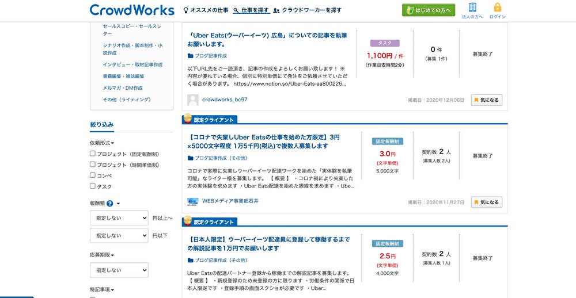Viewport: 576px width, 298px height.
Task: Check the プロジェクト(固定報酬制) checkbox
Action: (x=93, y=154)
